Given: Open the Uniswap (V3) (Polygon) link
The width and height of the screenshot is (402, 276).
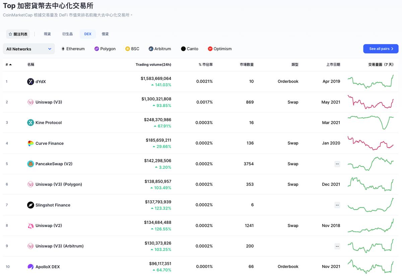Looking at the screenshot, I should coord(59,184).
